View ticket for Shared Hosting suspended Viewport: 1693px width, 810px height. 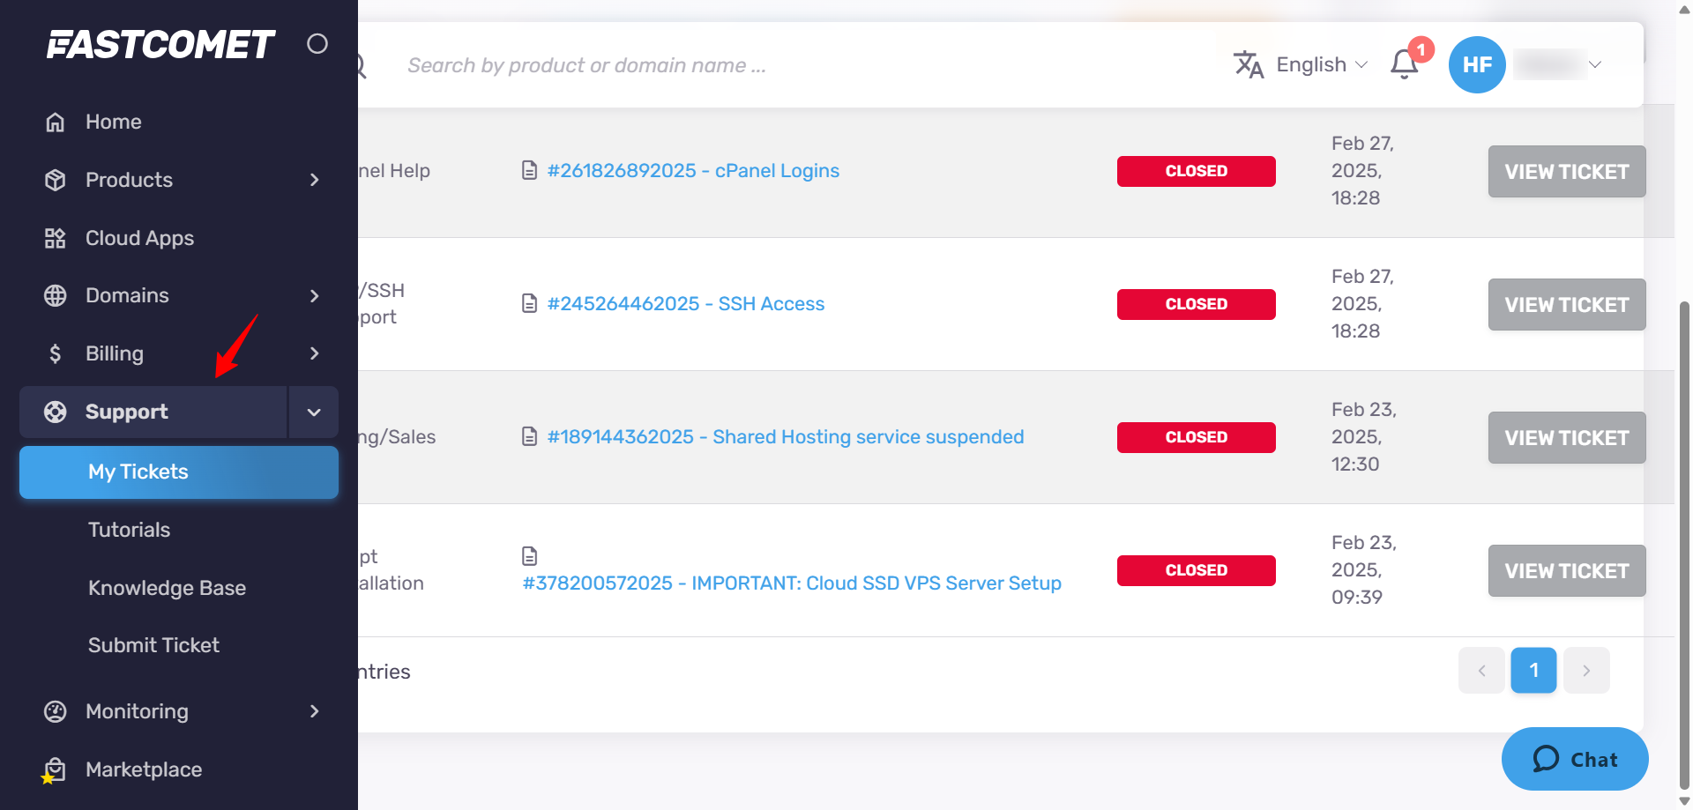pyautogui.click(x=1567, y=437)
